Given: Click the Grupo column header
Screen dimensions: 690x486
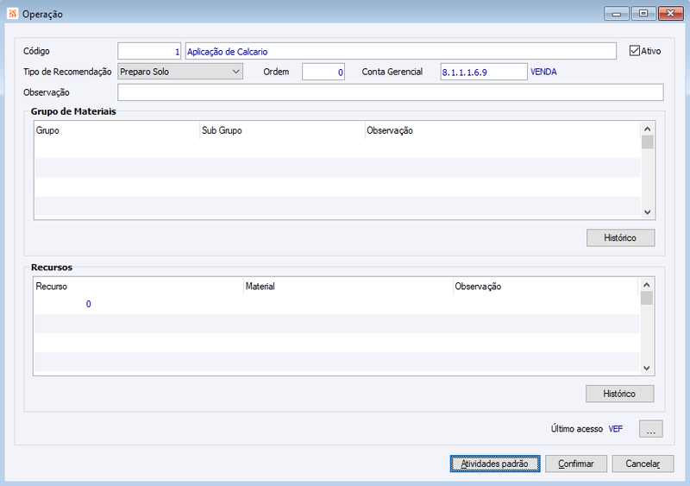Looking at the screenshot, I should pyautogui.click(x=116, y=130).
